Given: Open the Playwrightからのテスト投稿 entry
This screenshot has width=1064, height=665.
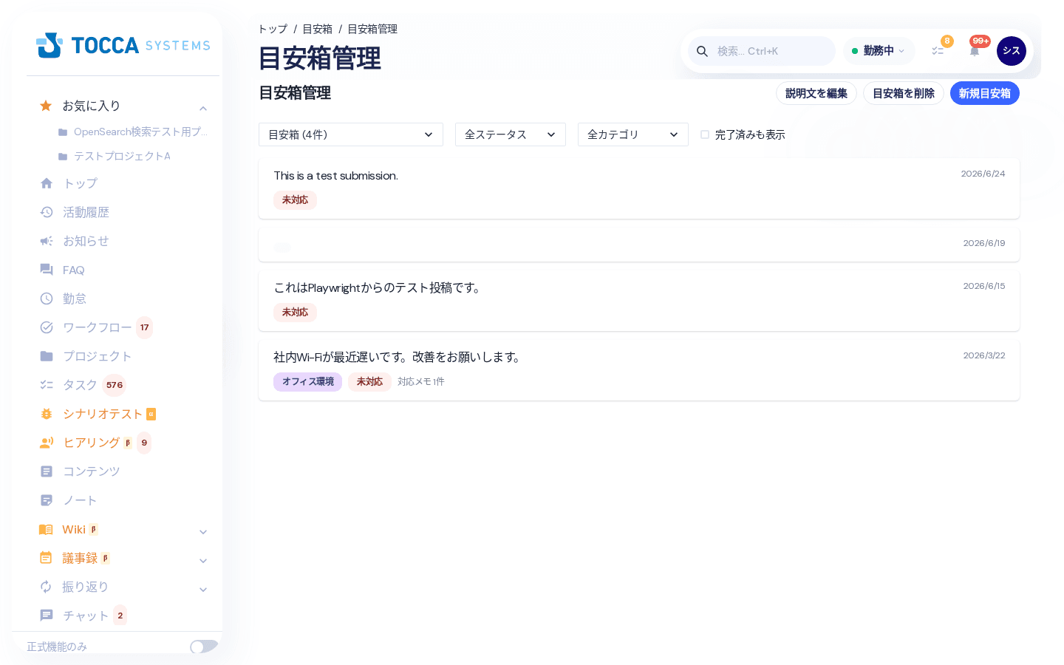Looking at the screenshot, I should 639,301.
